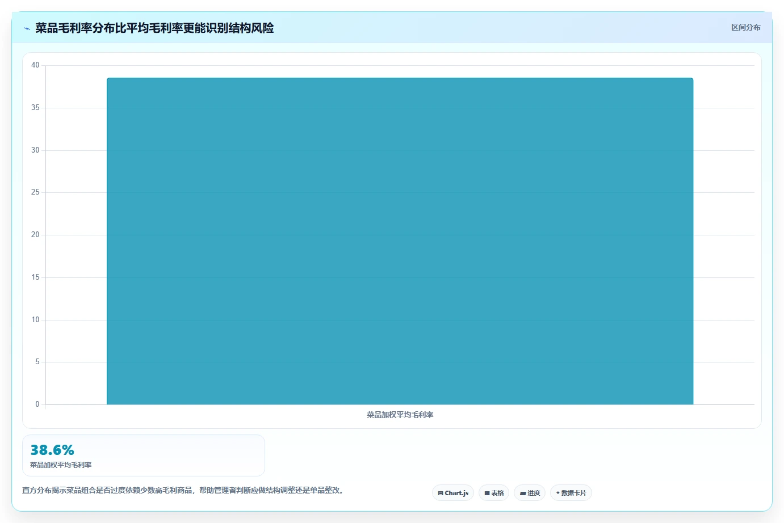The image size is (784, 523).
Task: Click the y-axis value 0
Action: click(37, 404)
